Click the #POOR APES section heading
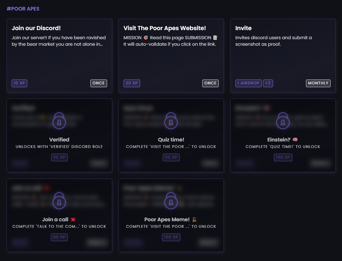342x261 pixels. coord(23,9)
